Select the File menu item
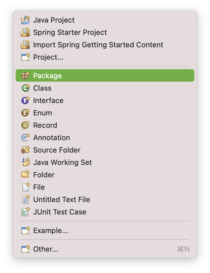 [39, 187]
